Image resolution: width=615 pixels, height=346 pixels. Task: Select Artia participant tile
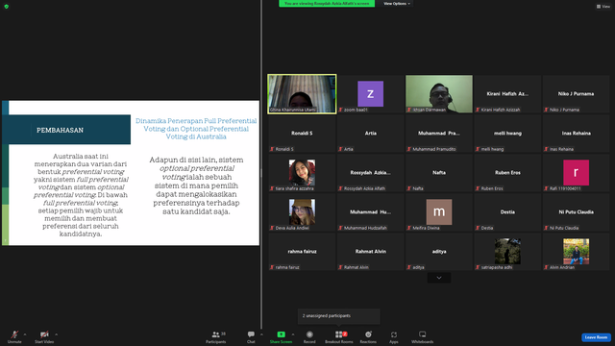[370, 134]
